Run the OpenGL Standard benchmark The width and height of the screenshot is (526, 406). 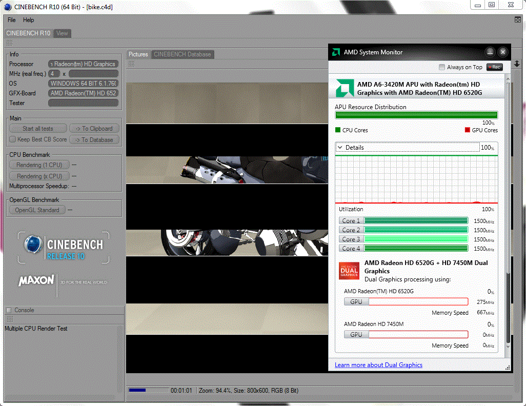[37, 210]
